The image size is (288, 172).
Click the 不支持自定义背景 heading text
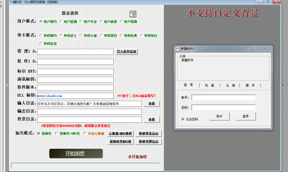[x=222, y=13]
